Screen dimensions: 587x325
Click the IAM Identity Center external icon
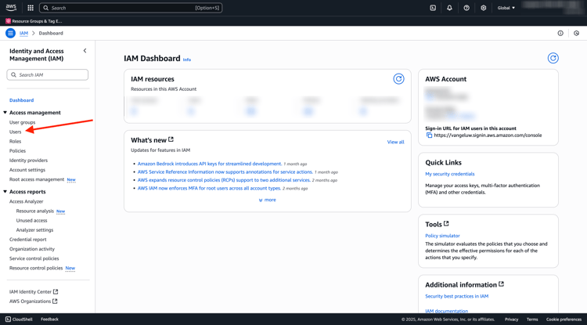56,291
